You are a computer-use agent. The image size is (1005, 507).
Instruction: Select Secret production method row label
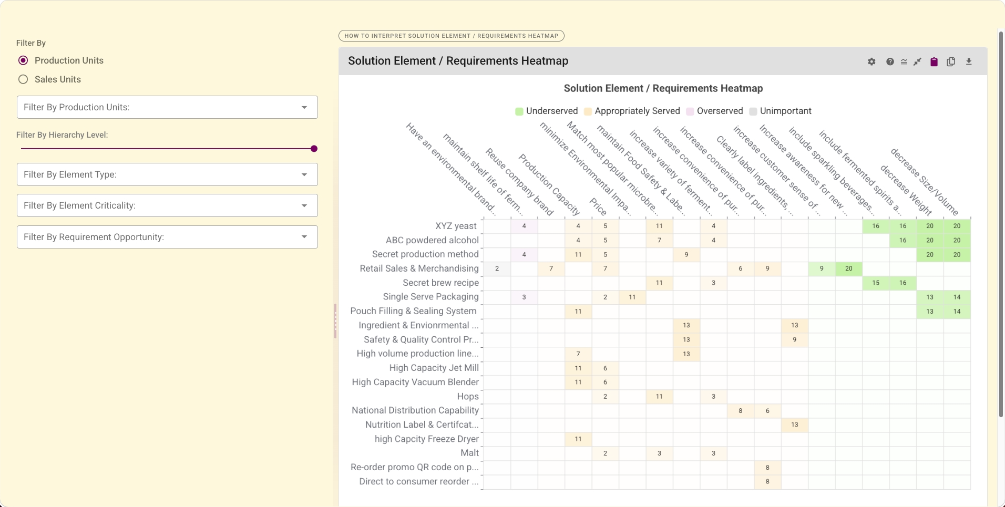(425, 254)
